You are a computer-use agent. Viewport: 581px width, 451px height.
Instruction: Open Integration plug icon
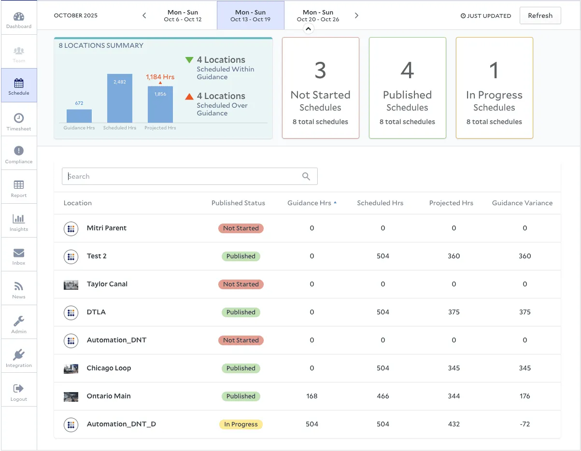[19, 355]
